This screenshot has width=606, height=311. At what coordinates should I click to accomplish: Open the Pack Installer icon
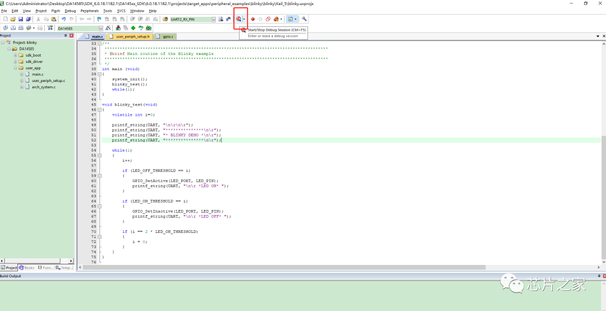[x=148, y=28]
